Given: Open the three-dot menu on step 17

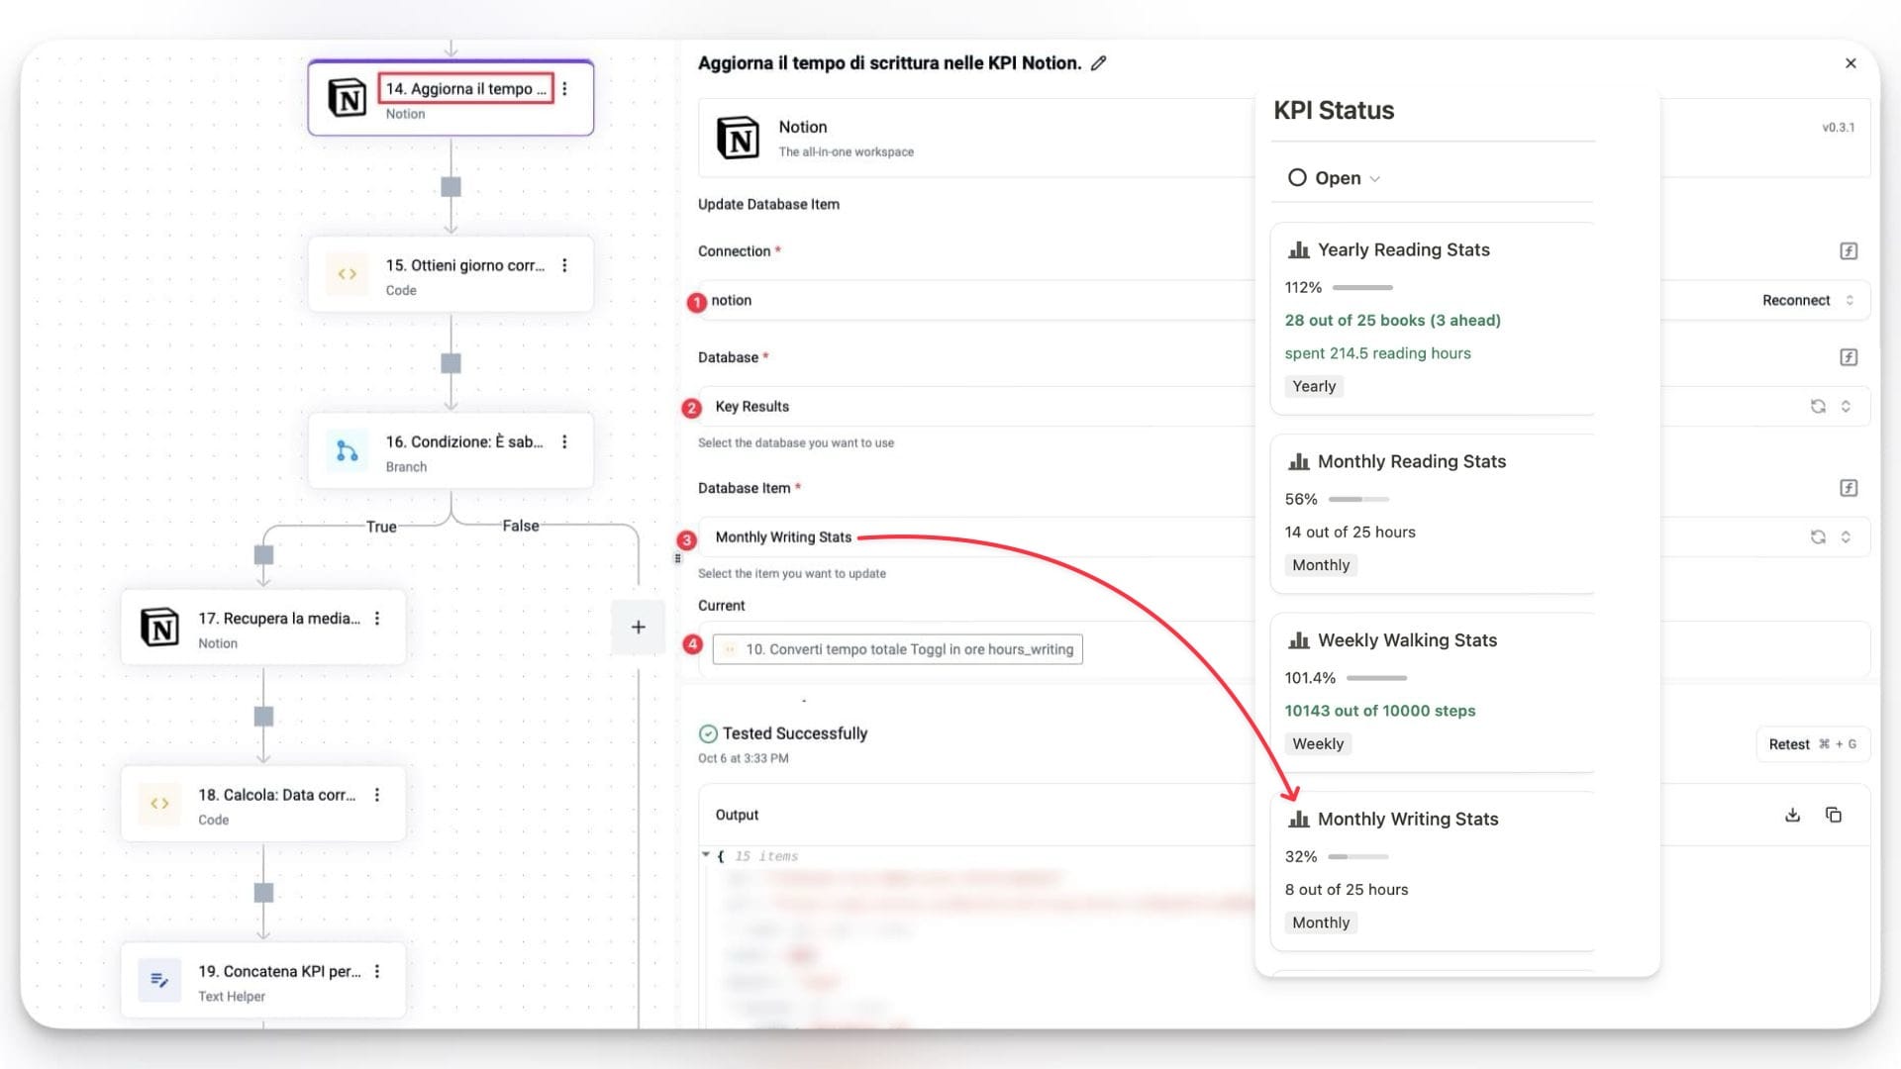Looking at the screenshot, I should coord(377,619).
